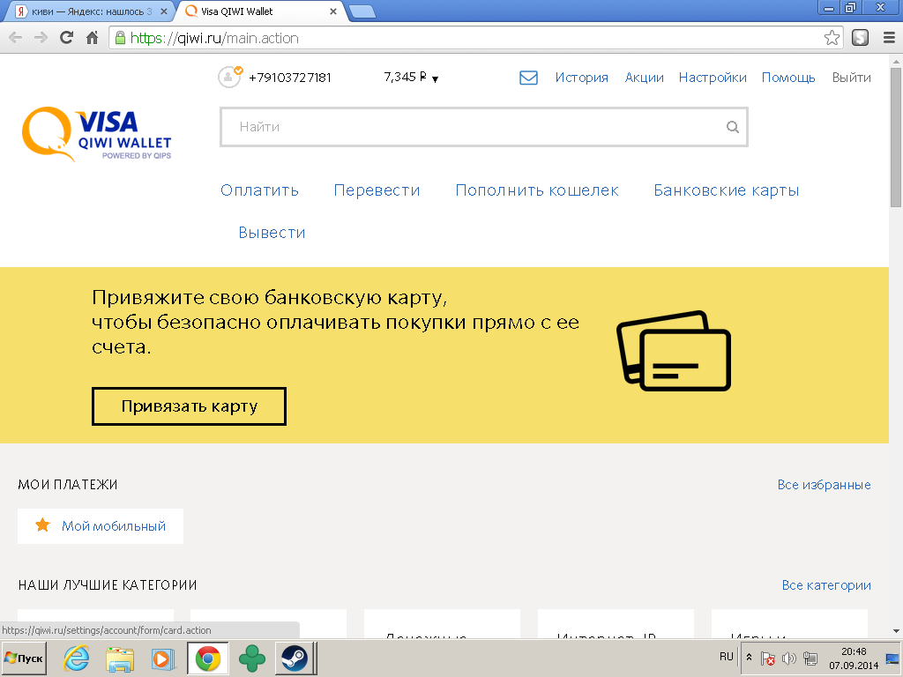This screenshot has height=677, width=903.
Task: Expand hidden tray icons arrow
Action: click(749, 657)
